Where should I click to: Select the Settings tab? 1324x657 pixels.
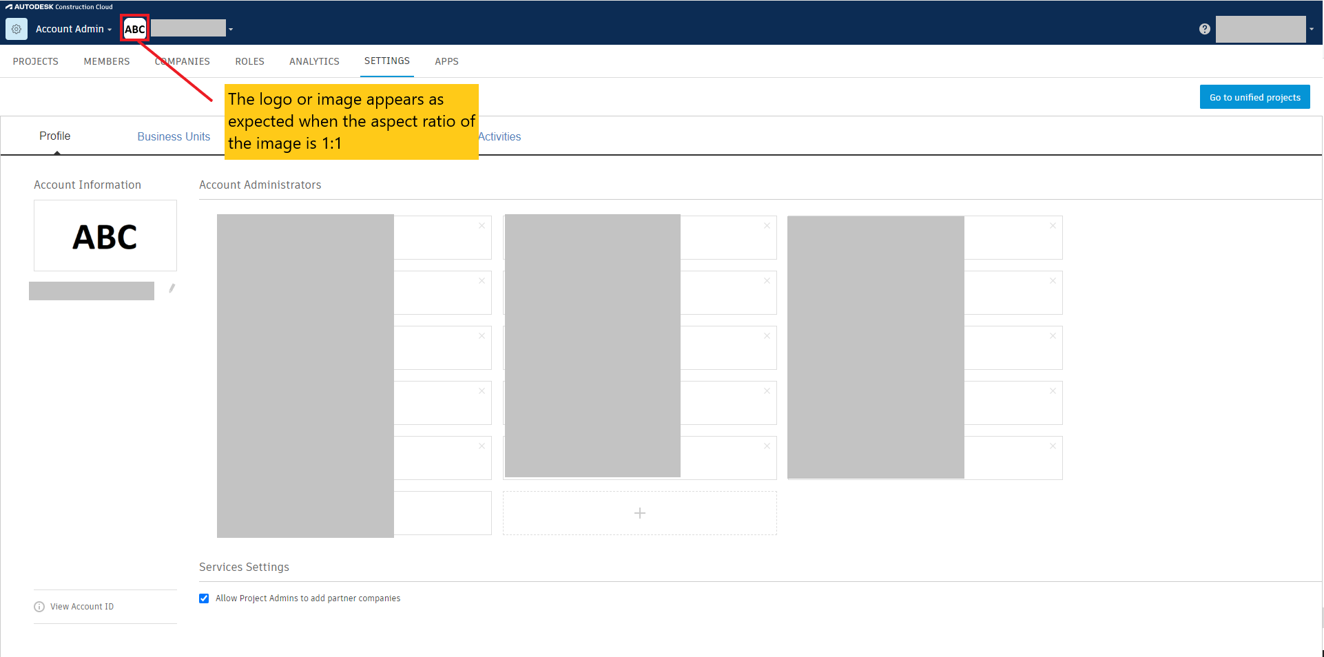pos(387,61)
